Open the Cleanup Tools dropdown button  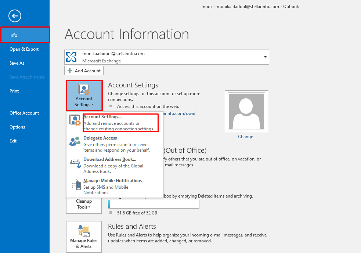(84, 204)
